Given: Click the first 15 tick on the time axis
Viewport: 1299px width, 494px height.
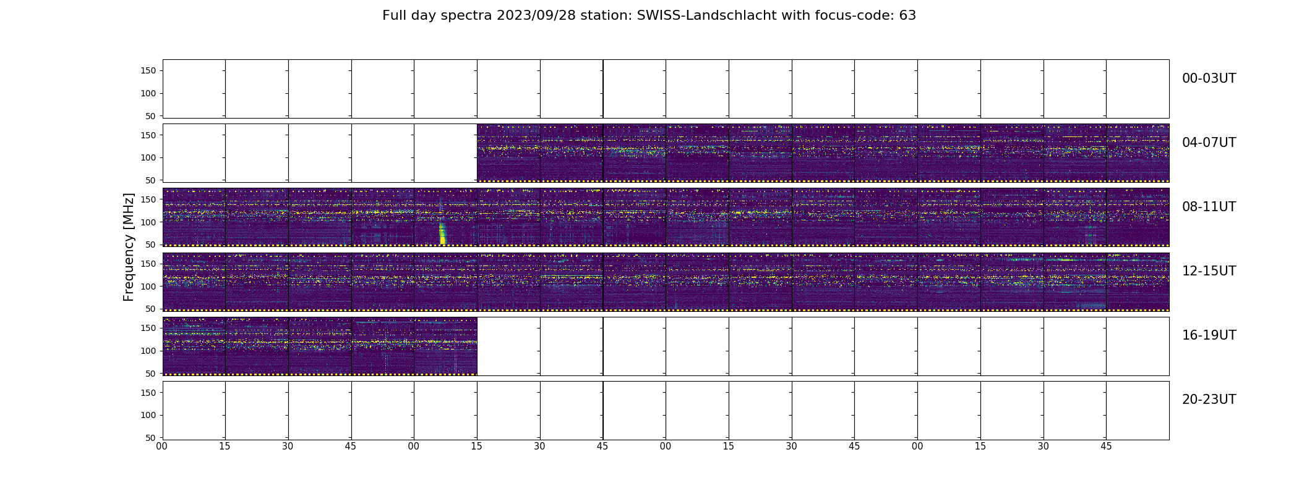Looking at the screenshot, I should point(225,446).
